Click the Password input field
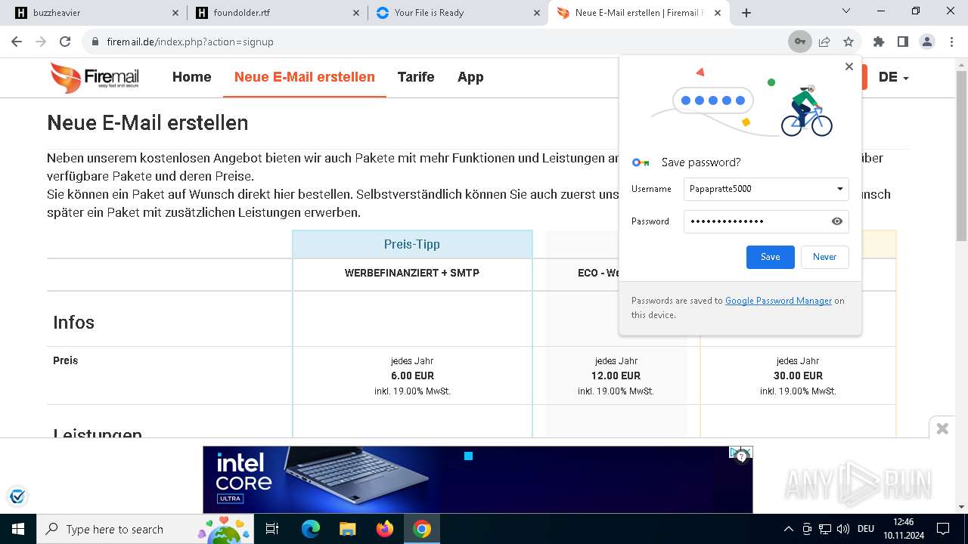Viewport: 968px width, 544px height. [x=766, y=221]
